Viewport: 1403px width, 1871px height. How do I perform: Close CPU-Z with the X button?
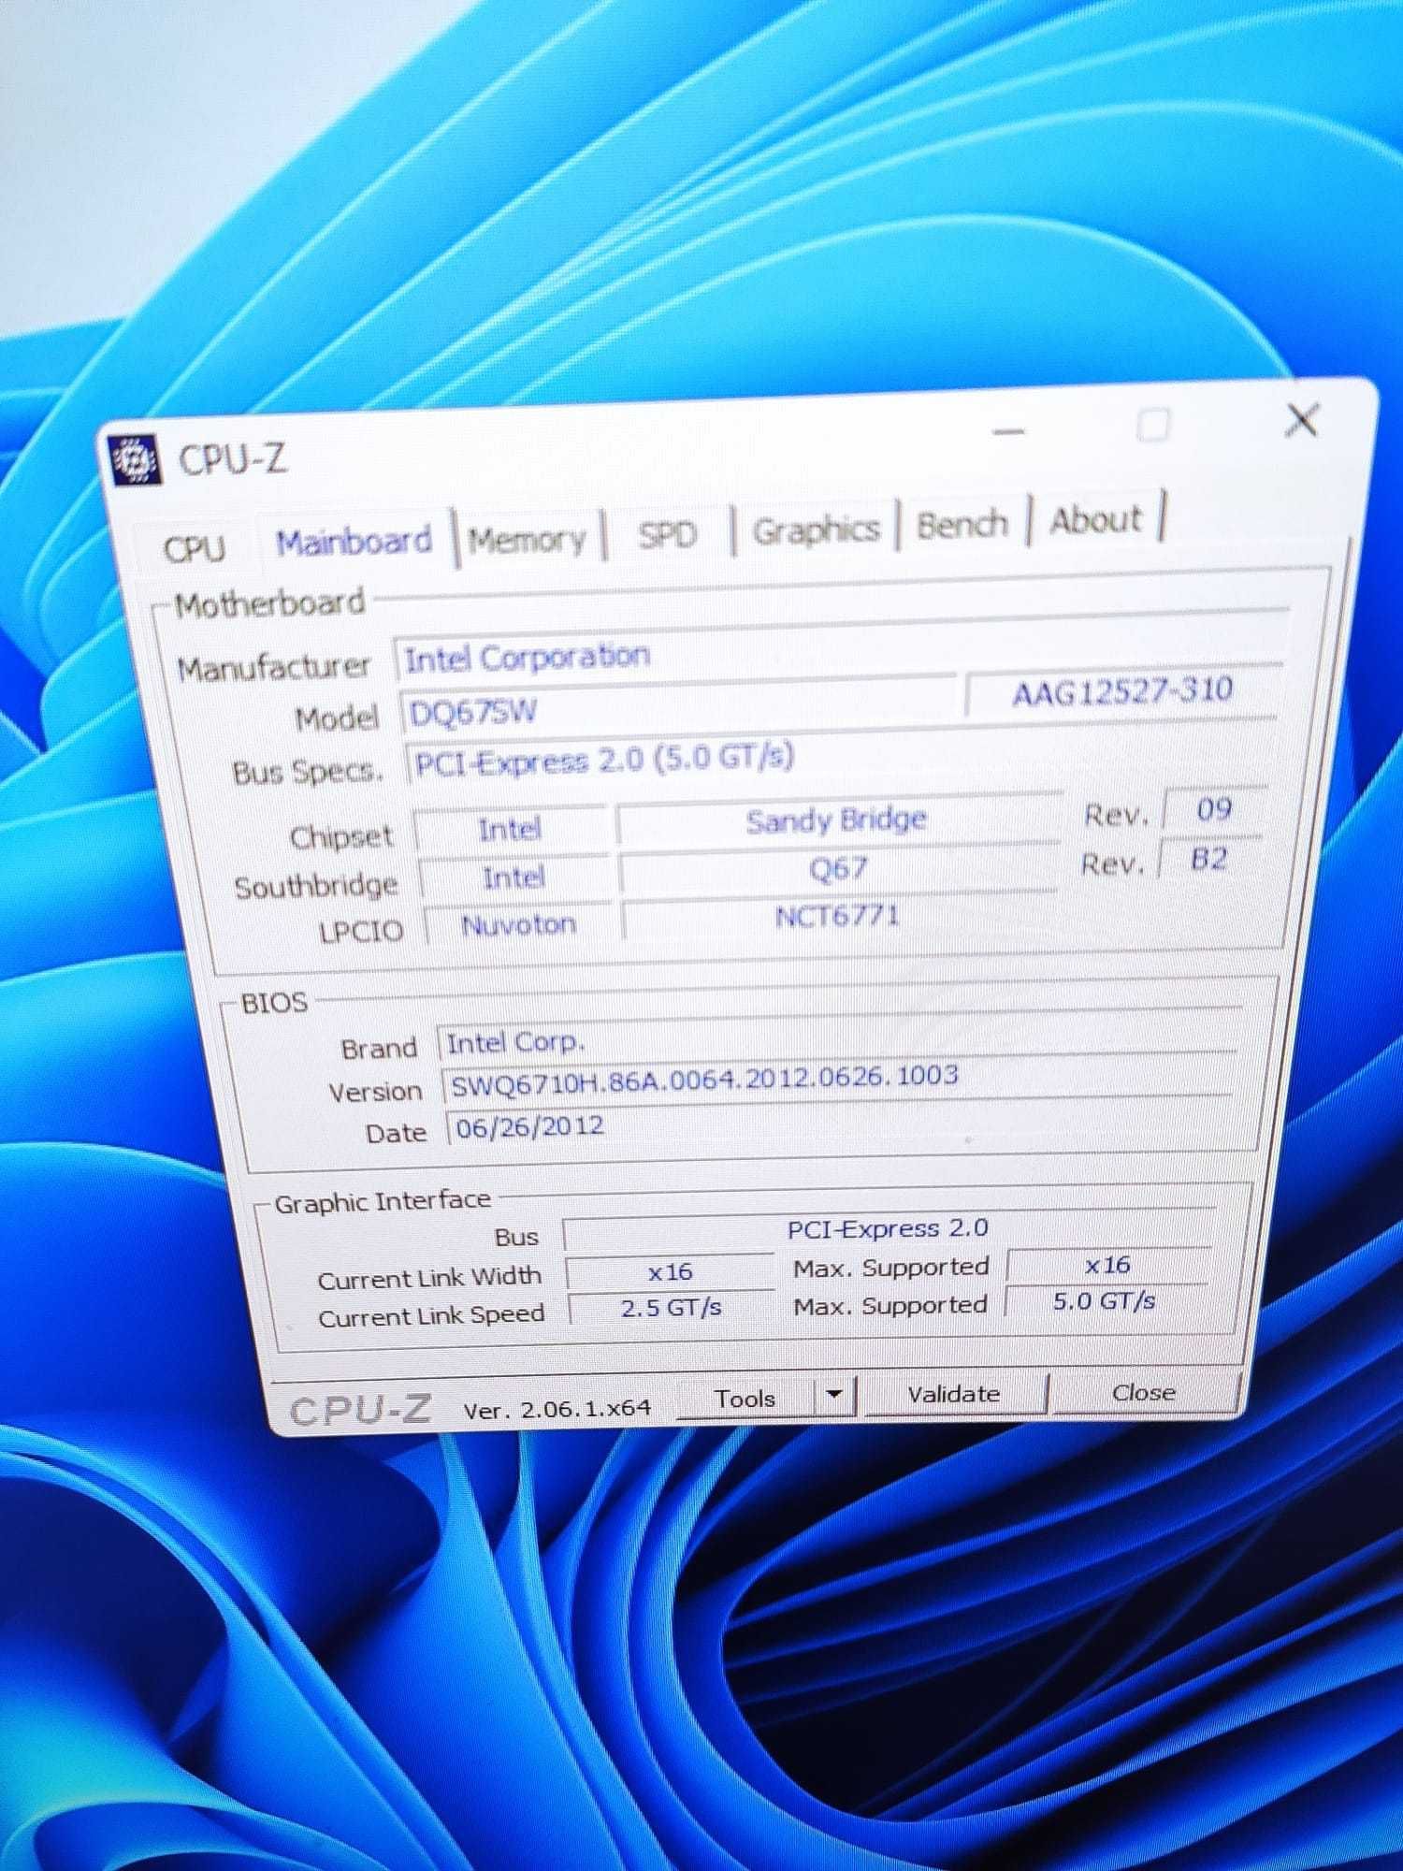(x=1301, y=420)
